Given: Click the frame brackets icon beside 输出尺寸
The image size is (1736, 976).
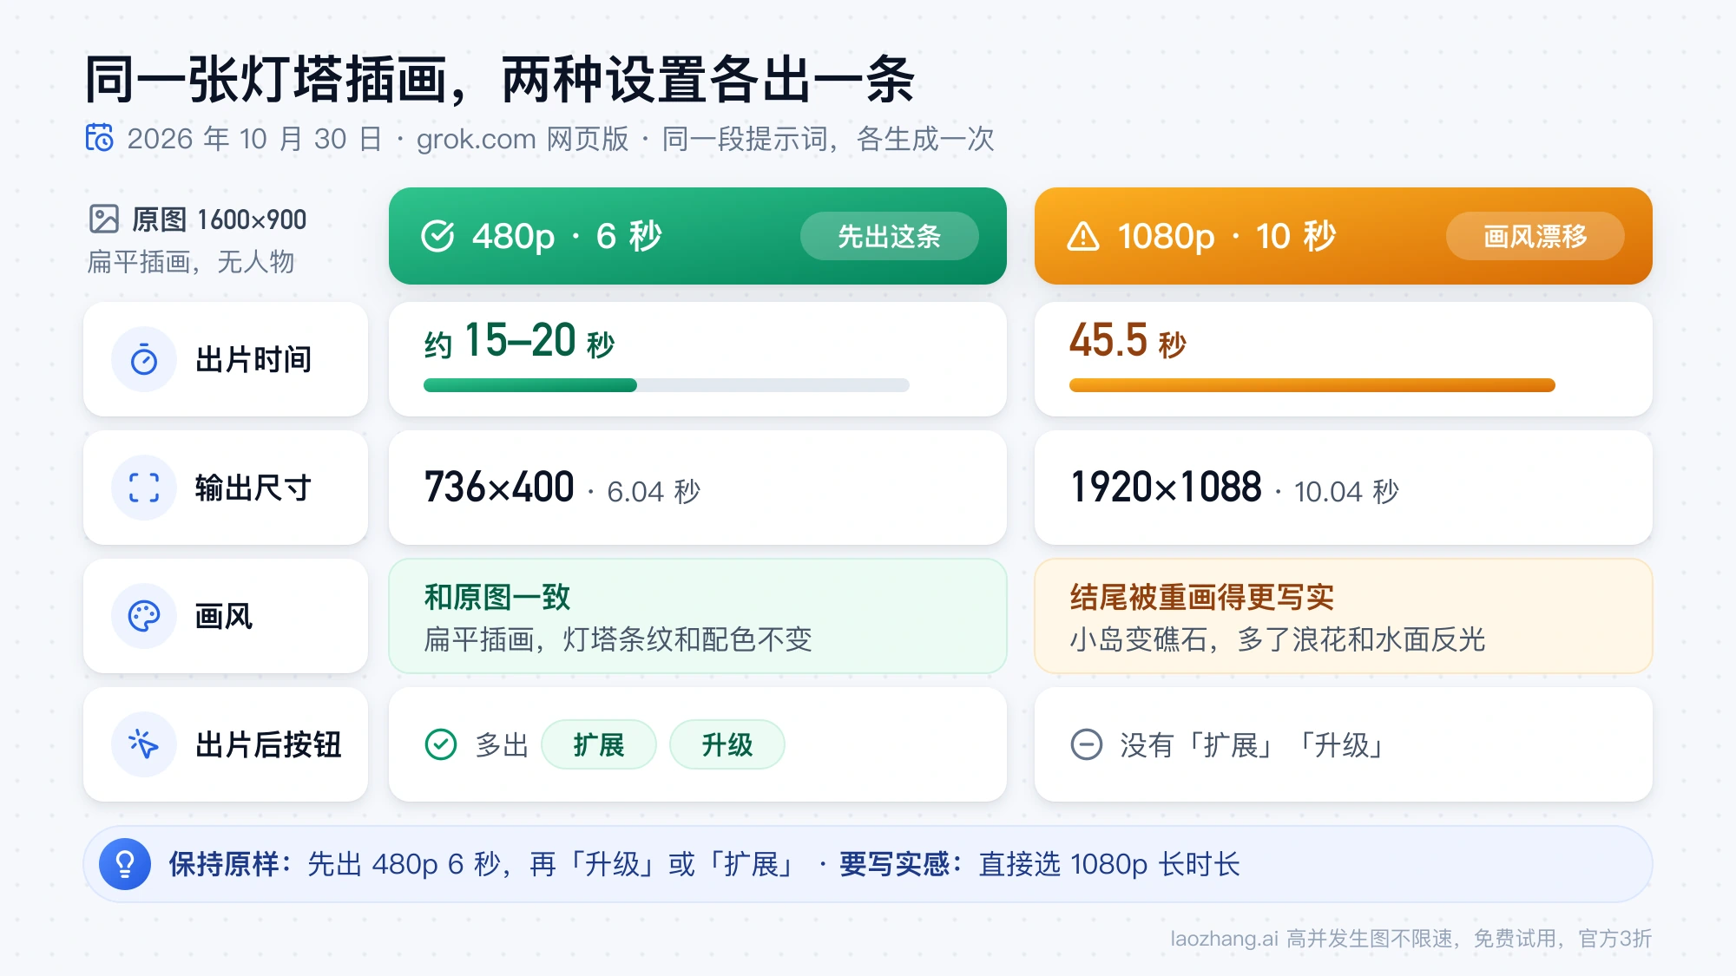Looking at the screenshot, I should tap(144, 488).
